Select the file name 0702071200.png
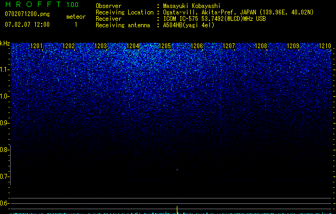This screenshot has width=336, height=214. pyautogui.click(x=27, y=14)
